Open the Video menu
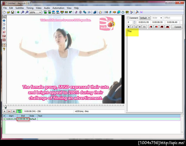 coord(39,8)
